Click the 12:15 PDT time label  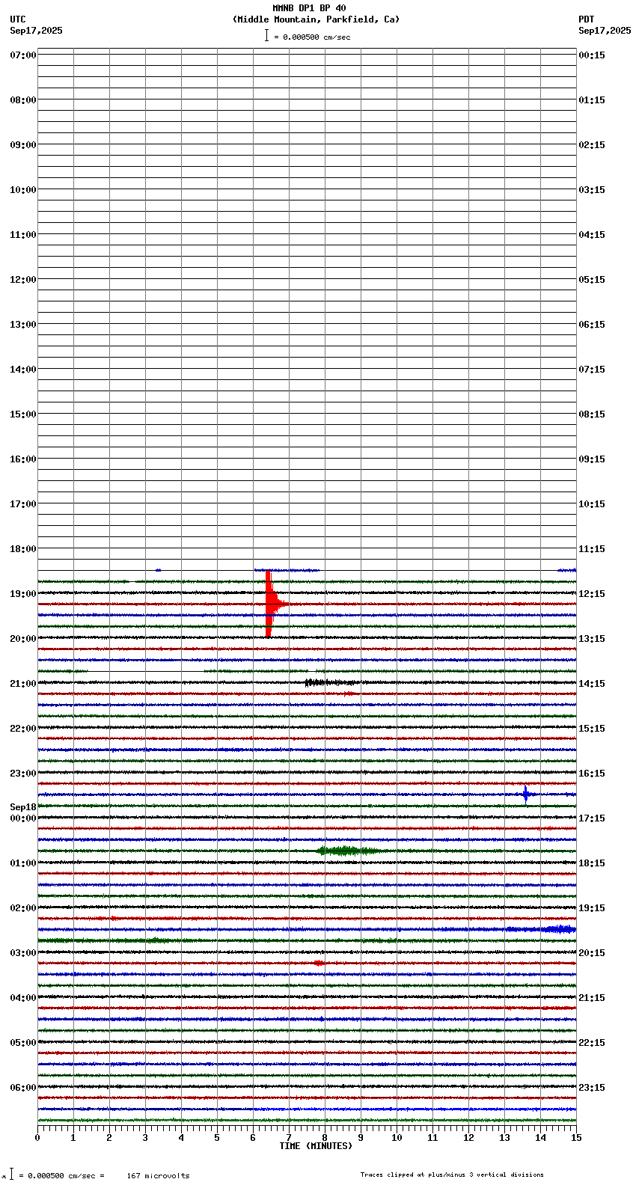tap(592, 594)
